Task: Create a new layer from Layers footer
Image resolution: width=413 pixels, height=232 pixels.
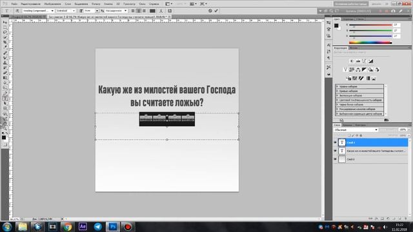Action: tap(400, 218)
